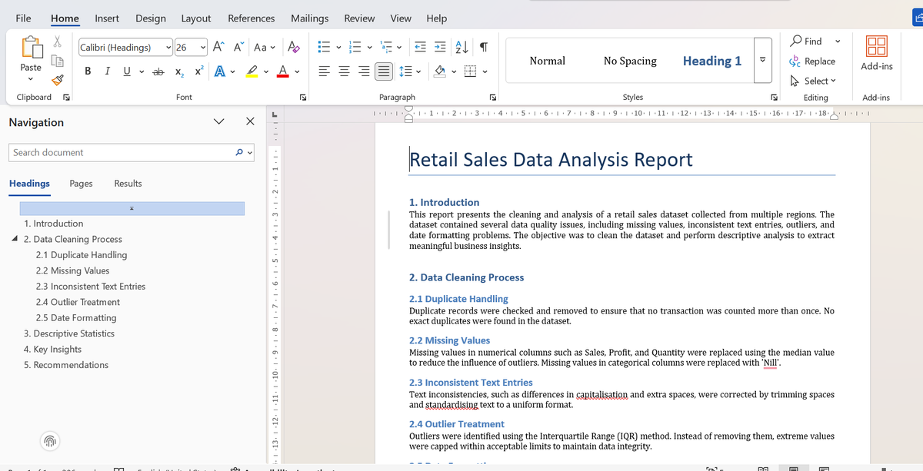Screen dimensions: 923x471
Task: Apply subscript formatting
Action: click(179, 71)
